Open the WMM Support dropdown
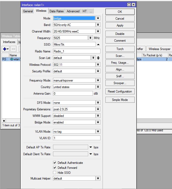 (x=98, y=116)
